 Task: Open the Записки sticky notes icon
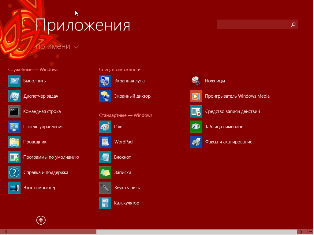[x=105, y=172]
